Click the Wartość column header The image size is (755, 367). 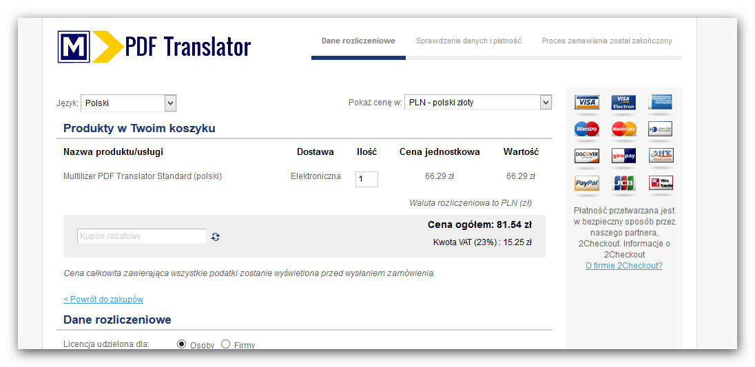pyautogui.click(x=521, y=152)
